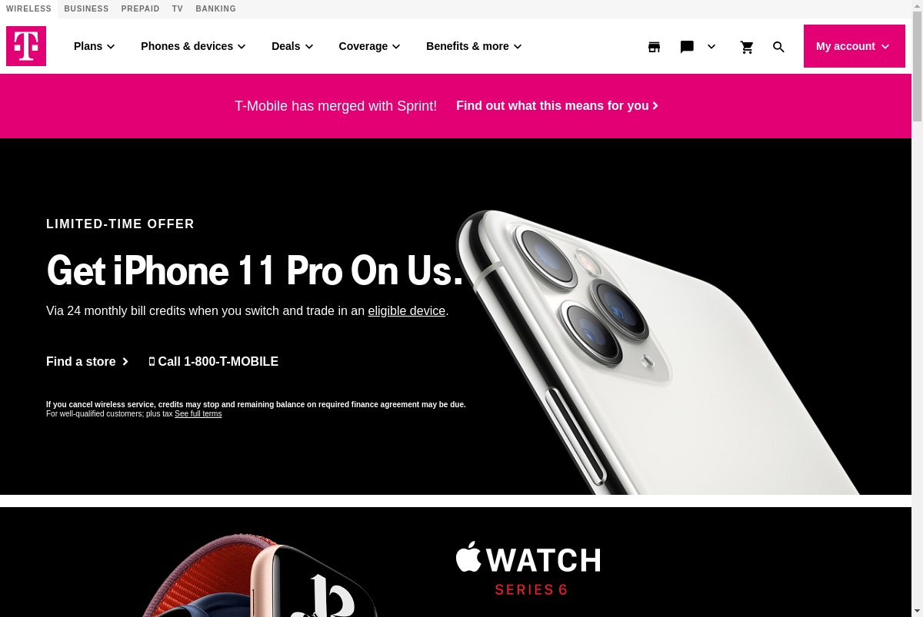Click the search magnifier icon
Screen dimensions: 923x617
click(x=778, y=47)
